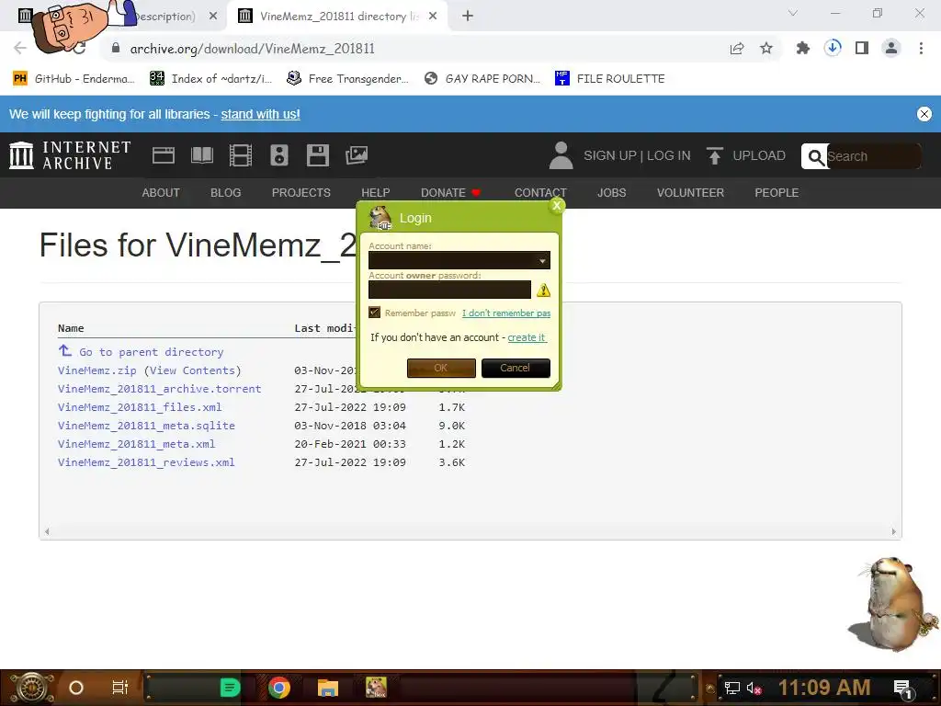The image size is (941, 706).
Task: Select the PEOPLE menu item
Action: pos(777,193)
